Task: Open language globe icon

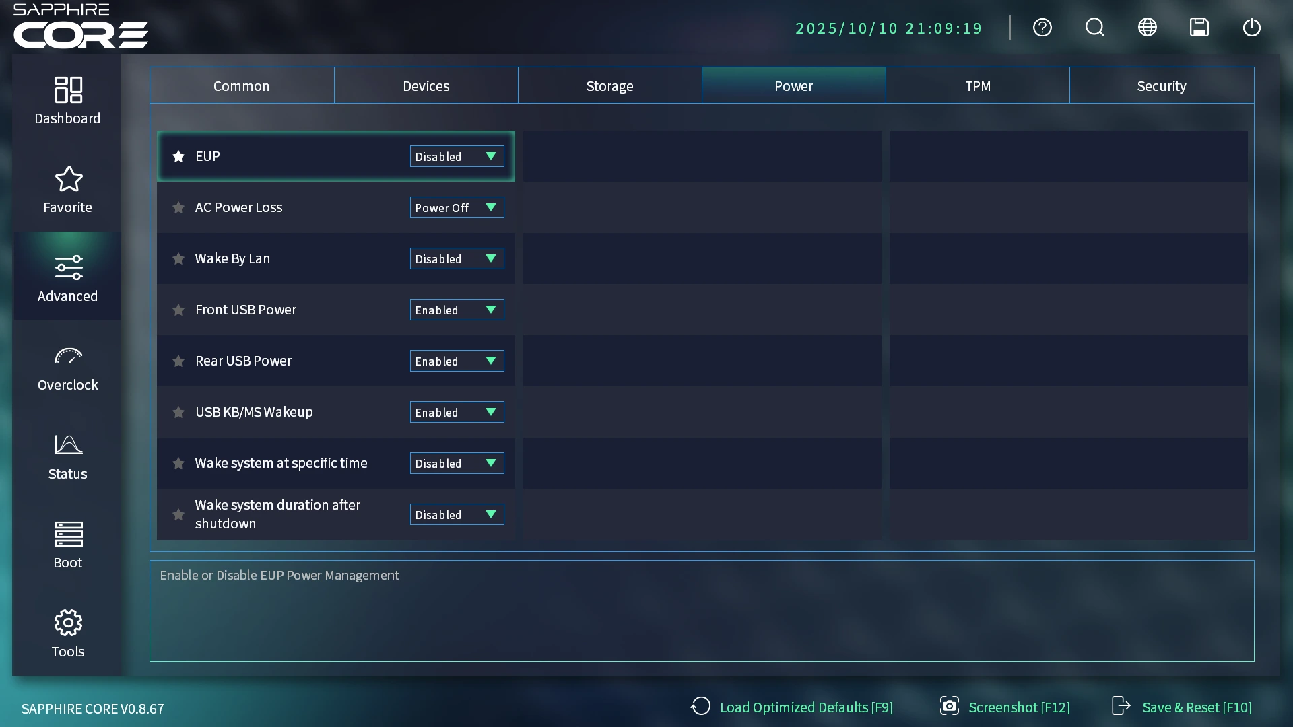Action: click(x=1147, y=28)
